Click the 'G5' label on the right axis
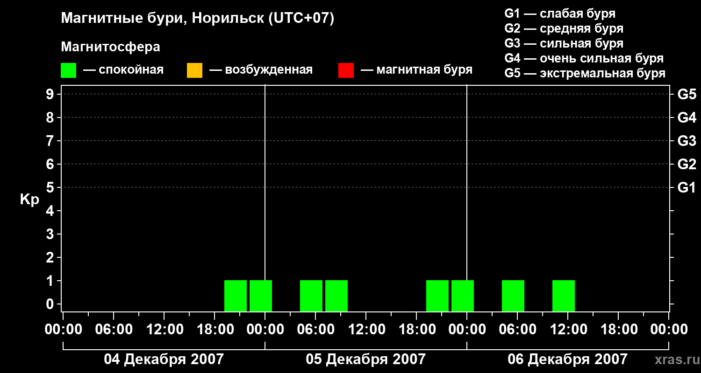 pyautogui.click(x=687, y=94)
